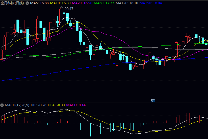
Task: Click the small marker icon above the peak candle
Action: (61, 8)
